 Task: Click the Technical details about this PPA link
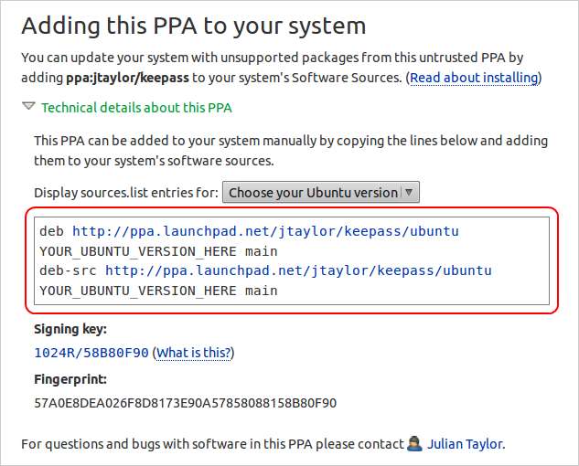pos(136,108)
